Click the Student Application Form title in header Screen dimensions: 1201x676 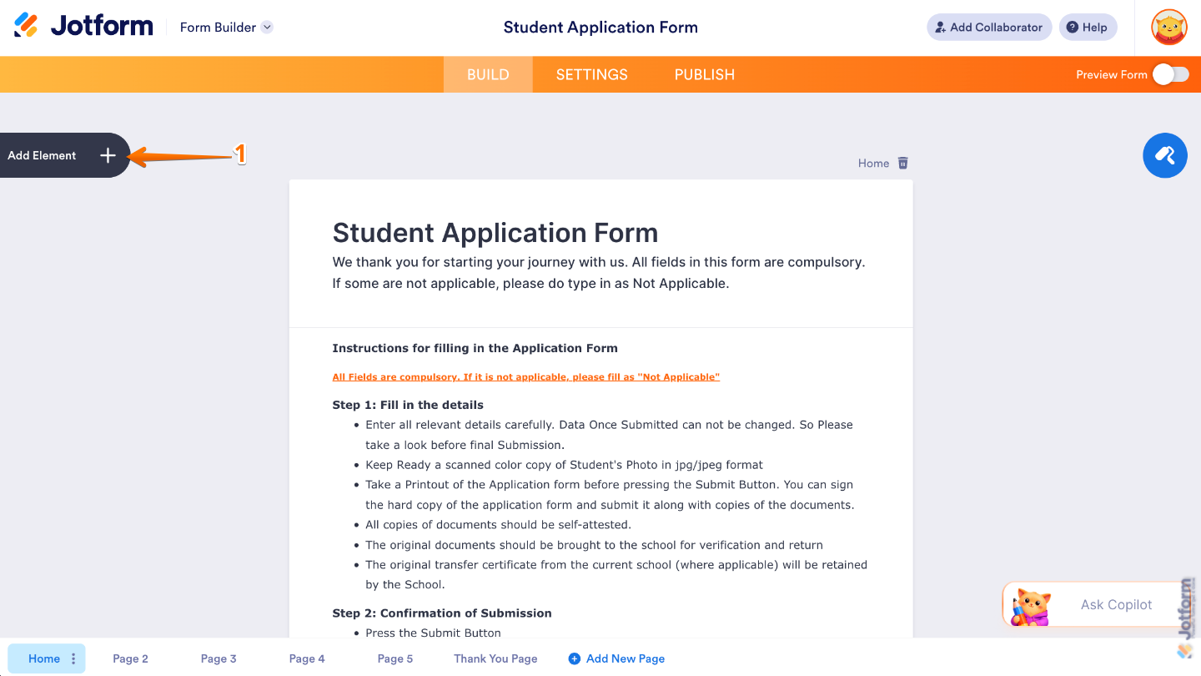(x=600, y=27)
